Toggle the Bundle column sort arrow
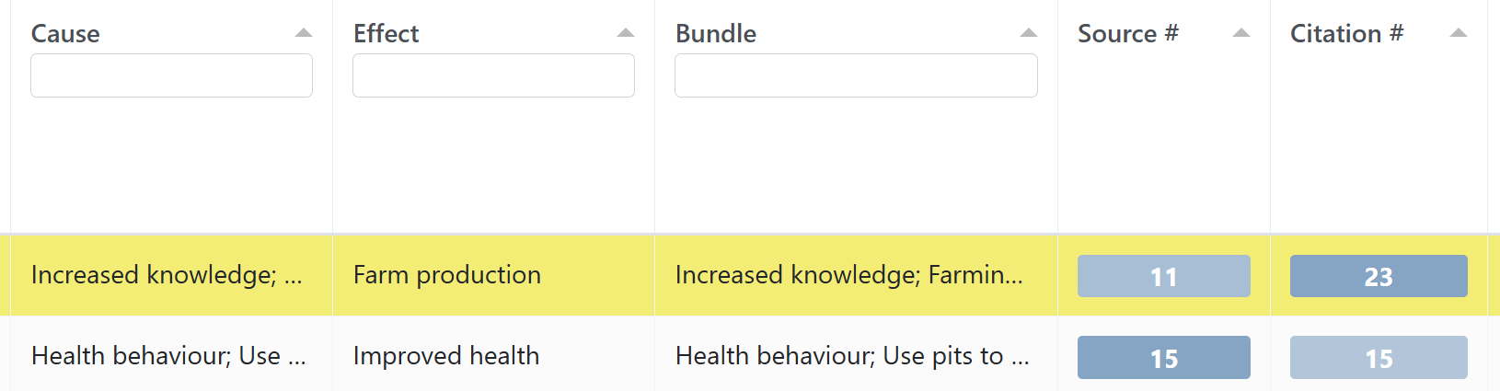This screenshot has height=391, width=1500. [1029, 33]
